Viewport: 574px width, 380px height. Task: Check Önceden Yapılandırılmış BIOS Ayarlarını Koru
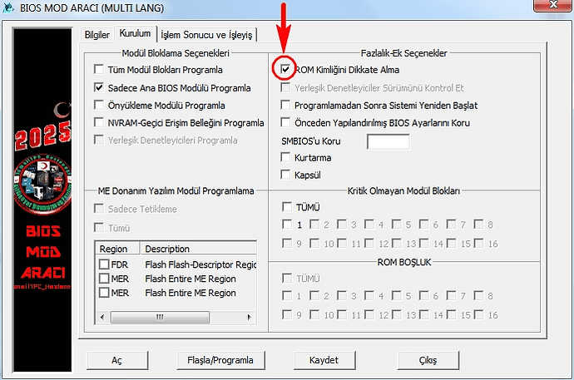(x=286, y=123)
